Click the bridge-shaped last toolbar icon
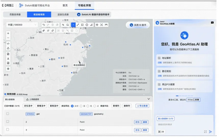The width and height of the screenshot is (219, 138). (106, 25)
